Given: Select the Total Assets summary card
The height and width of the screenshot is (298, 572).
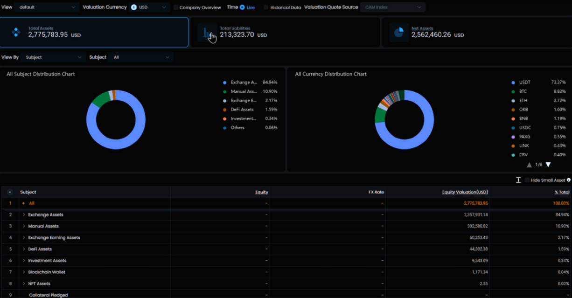Looking at the screenshot, I should tap(94, 32).
